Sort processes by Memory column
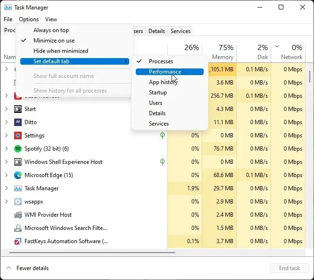This screenshot has height=280, width=314. click(x=219, y=51)
